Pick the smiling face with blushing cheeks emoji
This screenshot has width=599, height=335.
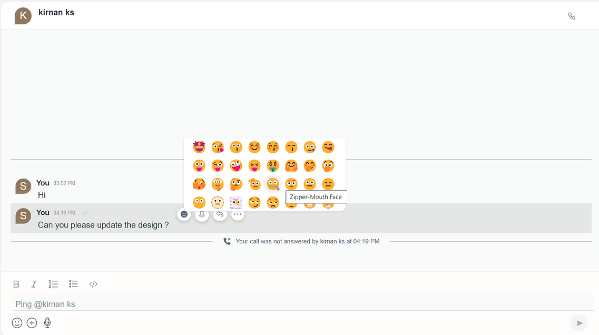pyautogui.click(x=254, y=147)
